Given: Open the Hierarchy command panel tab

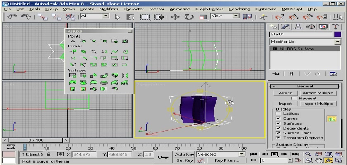Looking at the screenshot, I should (x=298, y=27).
